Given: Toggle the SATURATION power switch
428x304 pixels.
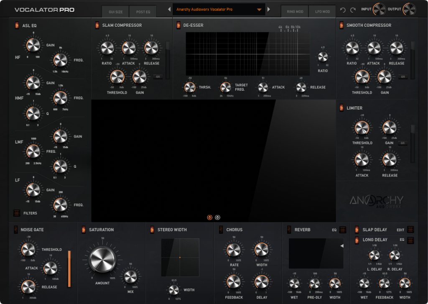Looking at the screenshot, I should point(84,230).
